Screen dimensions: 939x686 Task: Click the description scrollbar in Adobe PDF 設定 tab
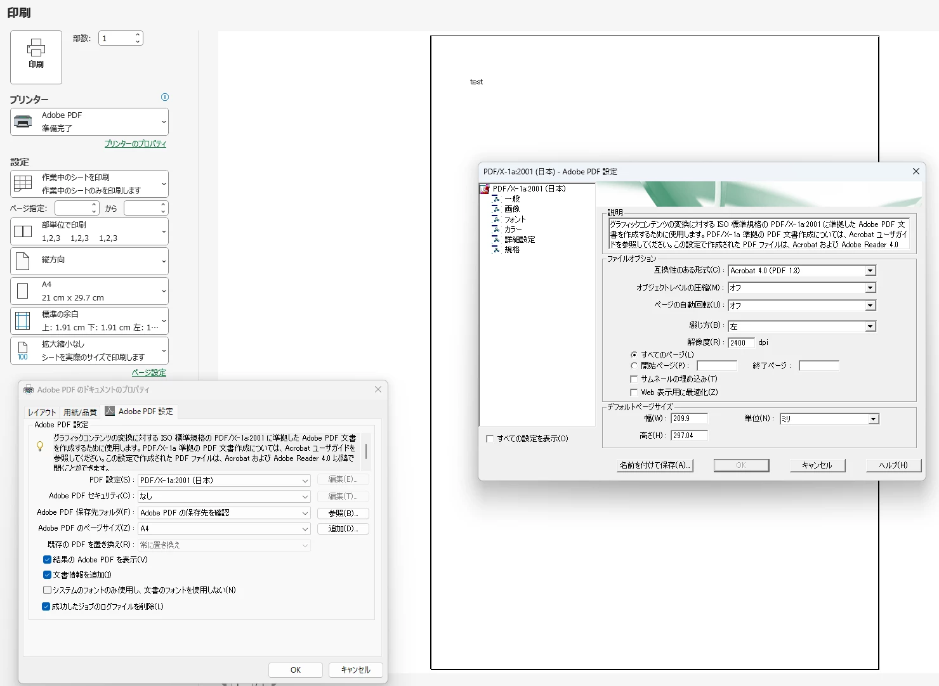point(366,451)
